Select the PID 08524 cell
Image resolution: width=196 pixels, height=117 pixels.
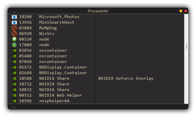(25, 39)
